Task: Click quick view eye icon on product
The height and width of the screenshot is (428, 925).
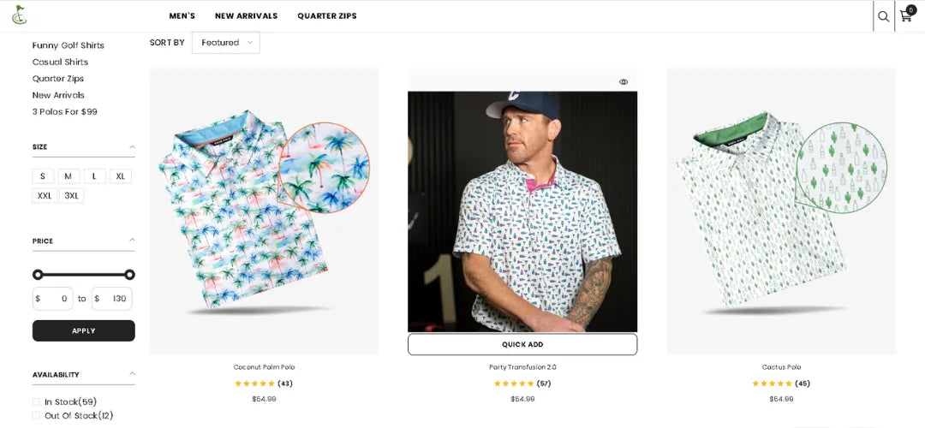Action: pos(624,82)
